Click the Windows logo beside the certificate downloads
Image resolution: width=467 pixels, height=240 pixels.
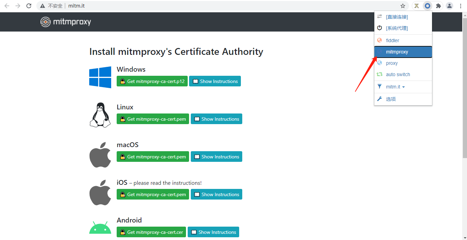(100, 77)
